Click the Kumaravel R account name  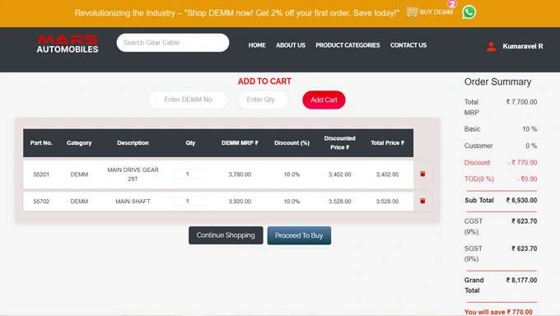click(523, 46)
